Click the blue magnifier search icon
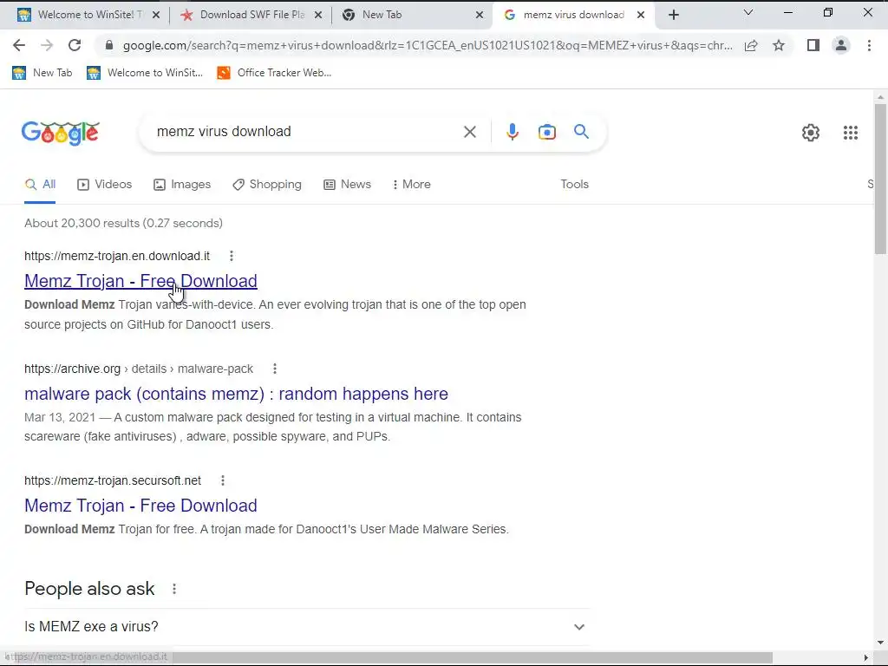The height and width of the screenshot is (666, 888). tap(581, 132)
